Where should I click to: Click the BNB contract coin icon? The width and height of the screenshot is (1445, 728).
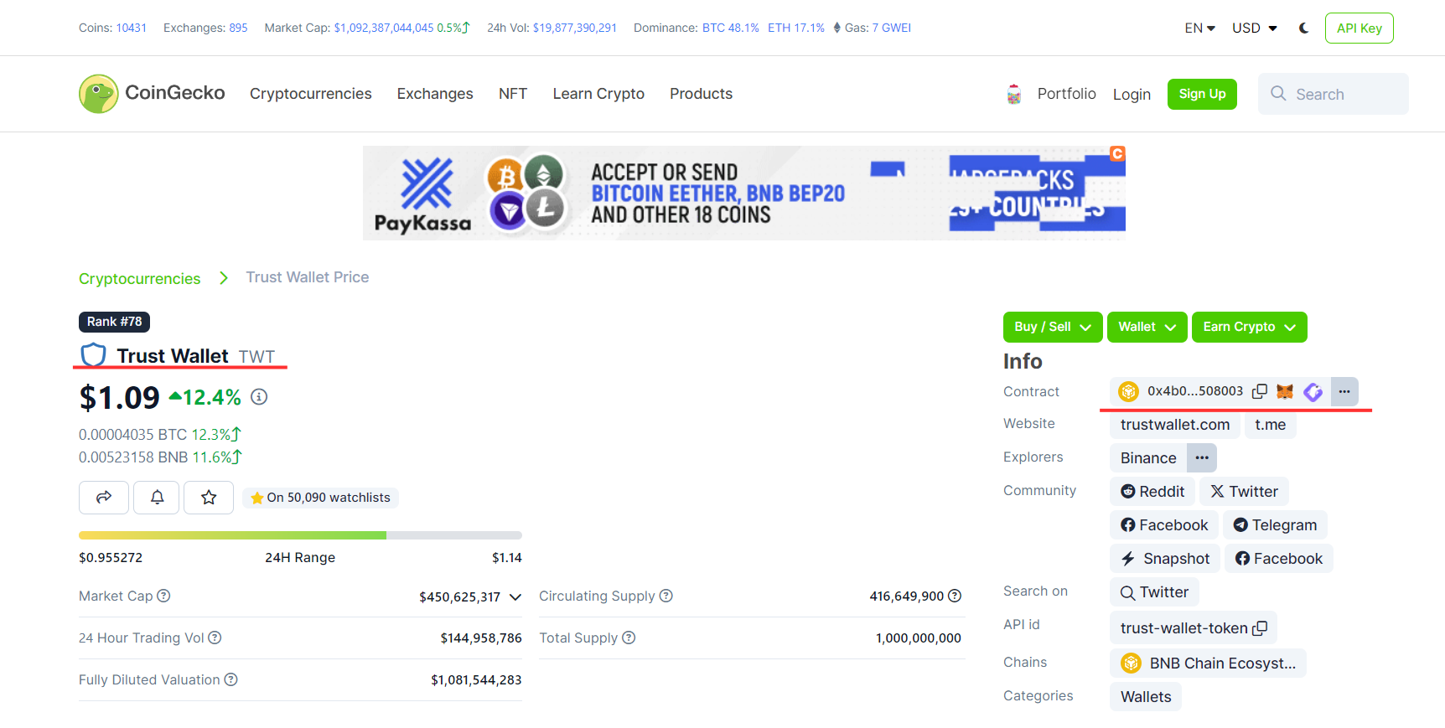(1129, 391)
